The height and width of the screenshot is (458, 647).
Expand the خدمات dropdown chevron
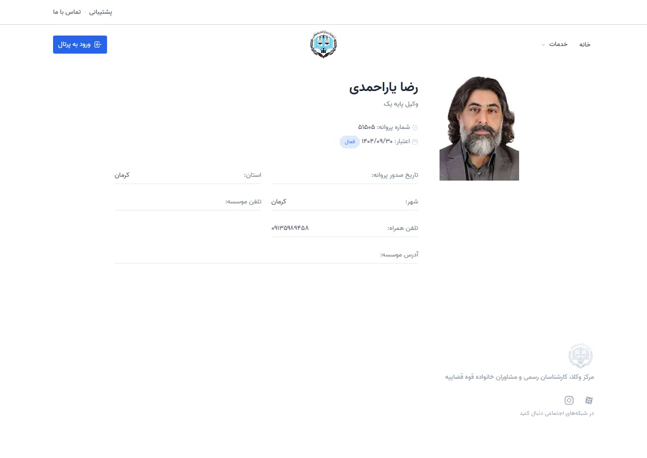point(543,45)
